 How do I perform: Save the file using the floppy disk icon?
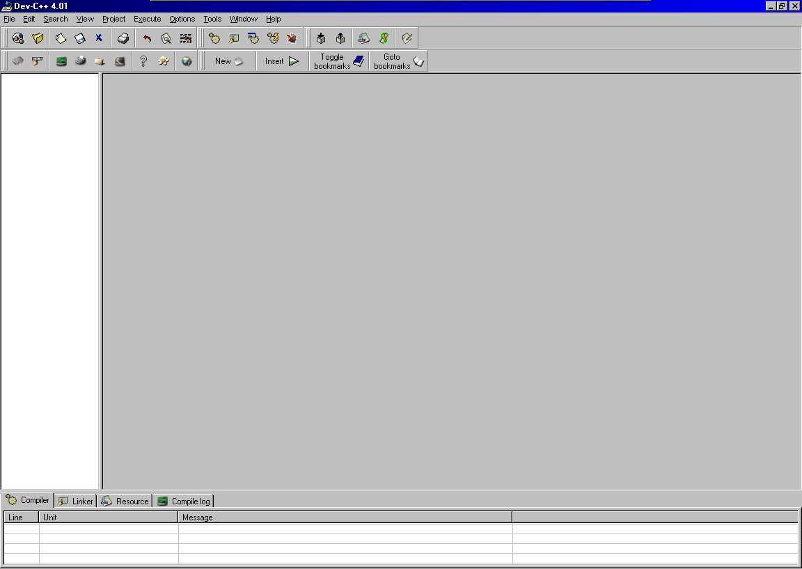click(80, 38)
